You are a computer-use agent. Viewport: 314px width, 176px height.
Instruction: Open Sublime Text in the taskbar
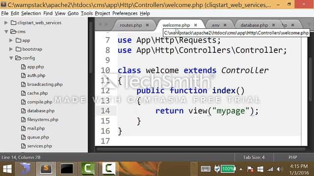pos(46,169)
